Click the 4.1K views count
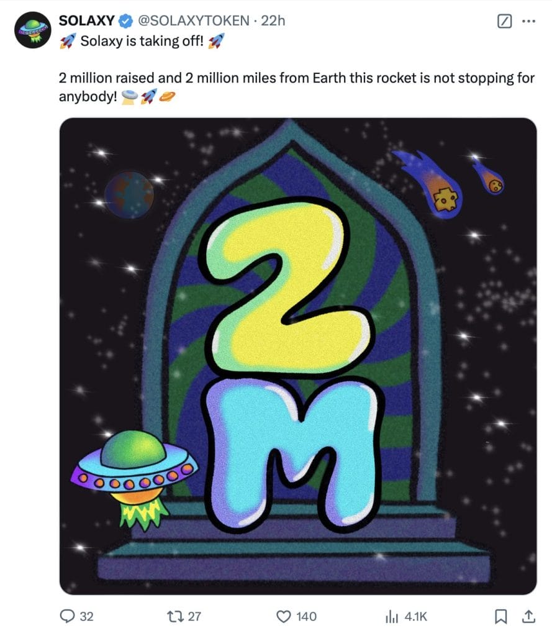This screenshot has height=636, width=552. click(x=415, y=616)
